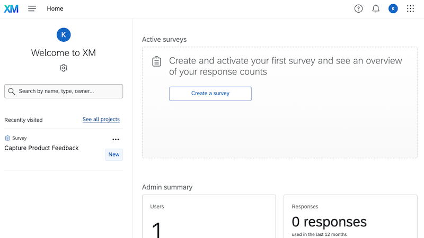Screen dimensions: 424x238
Task: Click the large K profile avatar
Action: coord(64,34)
